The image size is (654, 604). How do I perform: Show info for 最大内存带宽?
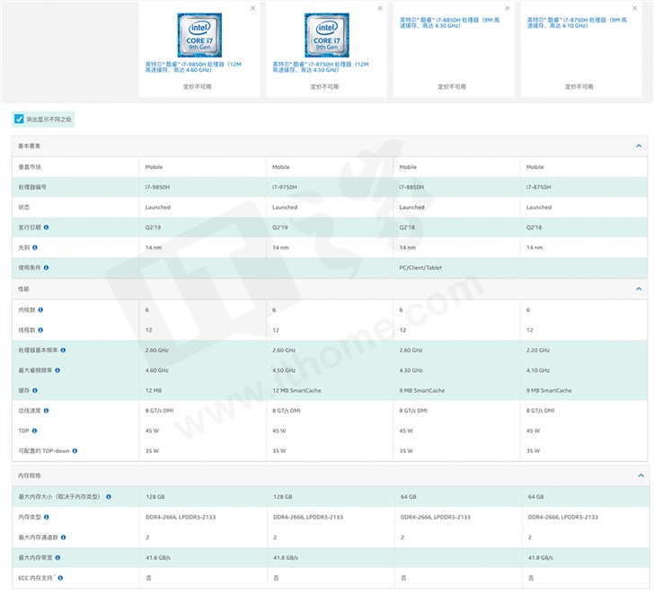[57, 557]
